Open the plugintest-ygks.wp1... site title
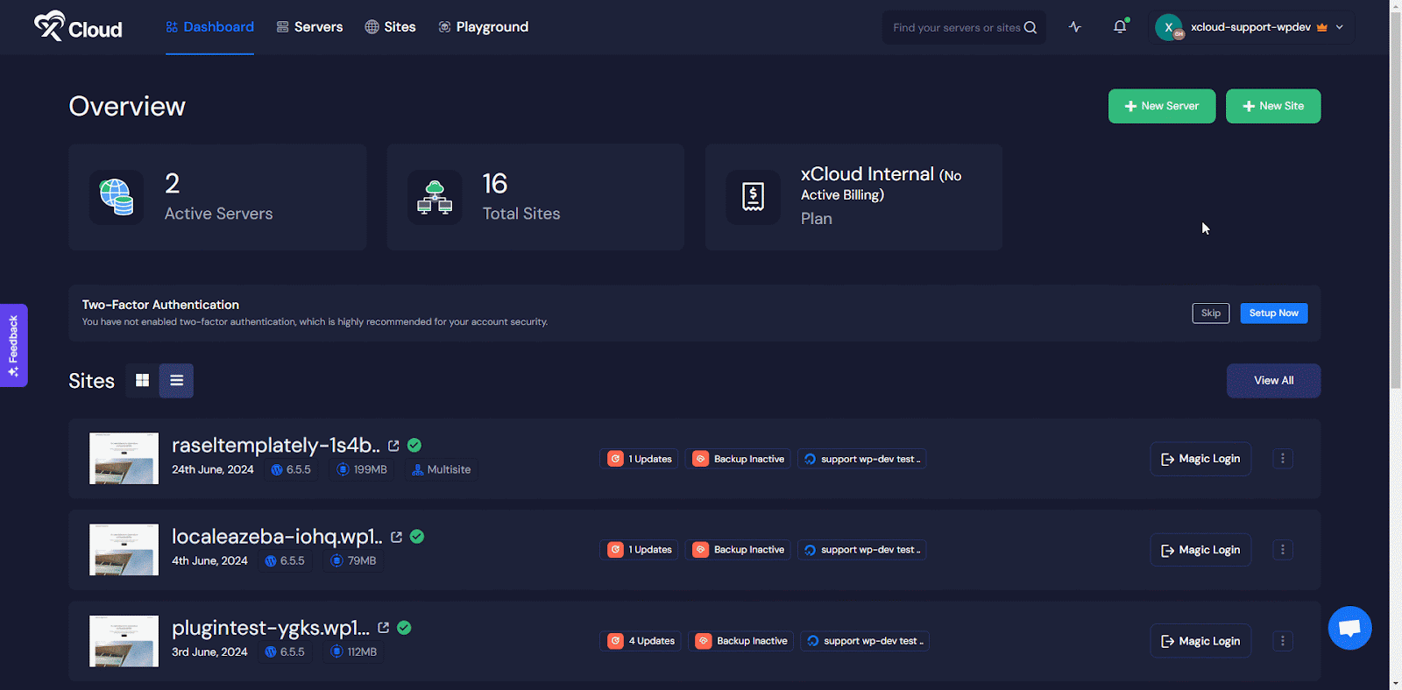The height and width of the screenshot is (690, 1402). 271,628
